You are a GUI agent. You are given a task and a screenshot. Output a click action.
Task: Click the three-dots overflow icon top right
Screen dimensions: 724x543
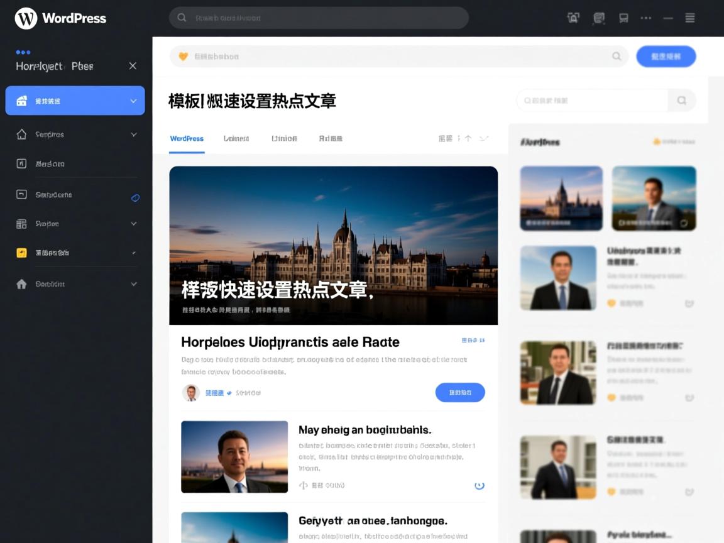click(x=646, y=18)
